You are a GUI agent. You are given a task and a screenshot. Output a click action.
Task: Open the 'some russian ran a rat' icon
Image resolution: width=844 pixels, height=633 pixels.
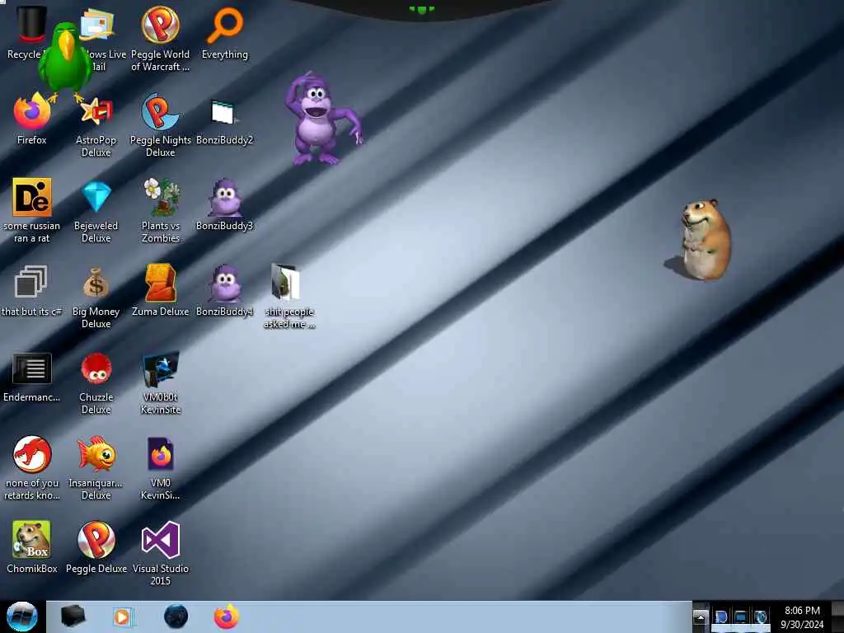coord(32,197)
